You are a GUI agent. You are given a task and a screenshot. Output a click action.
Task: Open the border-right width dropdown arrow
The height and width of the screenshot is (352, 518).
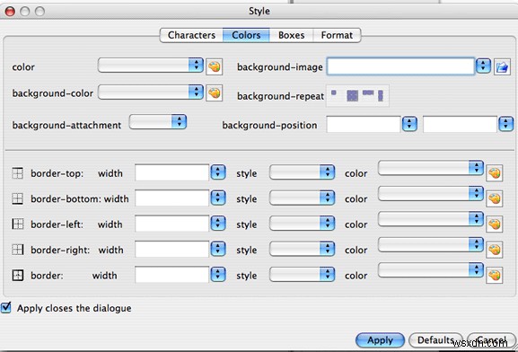(x=218, y=249)
